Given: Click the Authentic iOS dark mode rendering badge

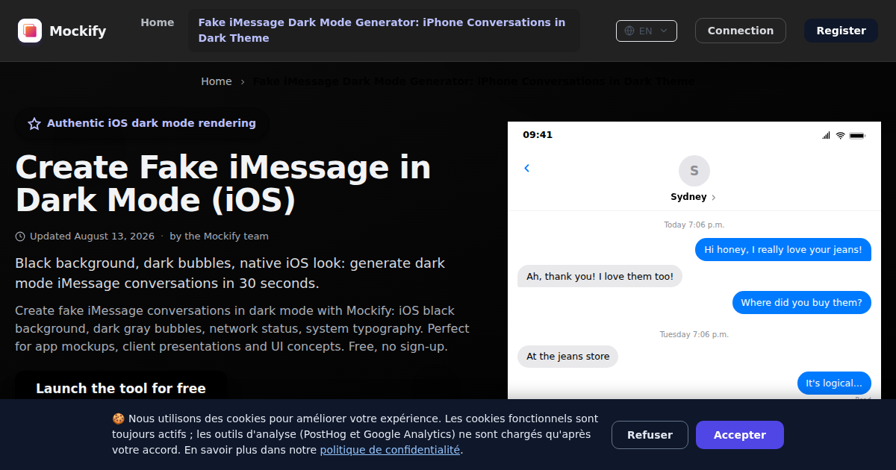Looking at the screenshot, I should pos(142,124).
